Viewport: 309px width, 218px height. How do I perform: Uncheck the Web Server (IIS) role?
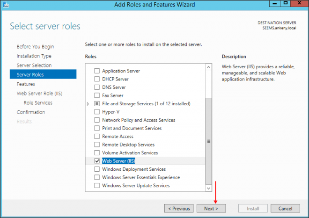coord(97,161)
